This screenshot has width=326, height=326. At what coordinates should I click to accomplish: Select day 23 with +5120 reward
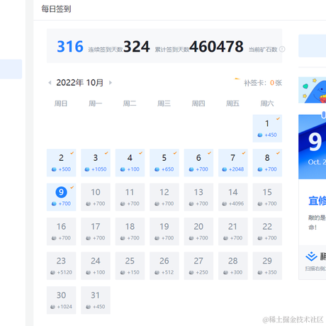[61, 266]
